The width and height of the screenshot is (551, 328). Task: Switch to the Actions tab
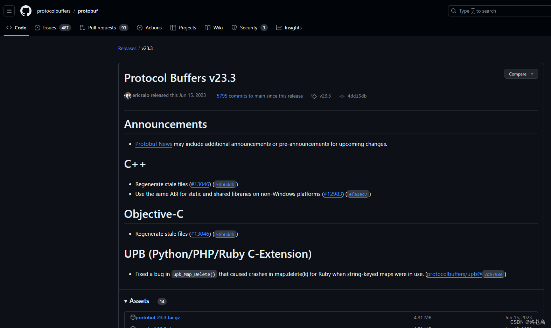(149, 28)
